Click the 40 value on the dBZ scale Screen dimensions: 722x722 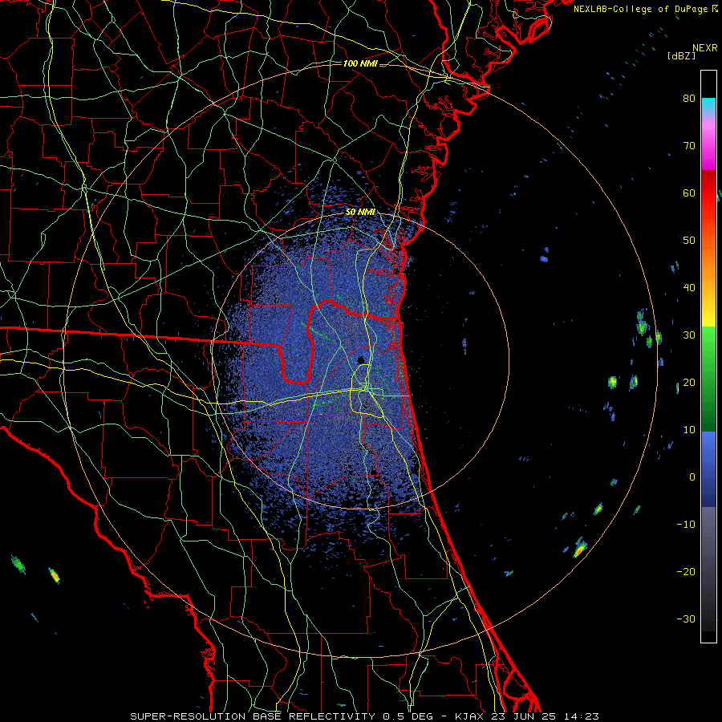(x=689, y=288)
